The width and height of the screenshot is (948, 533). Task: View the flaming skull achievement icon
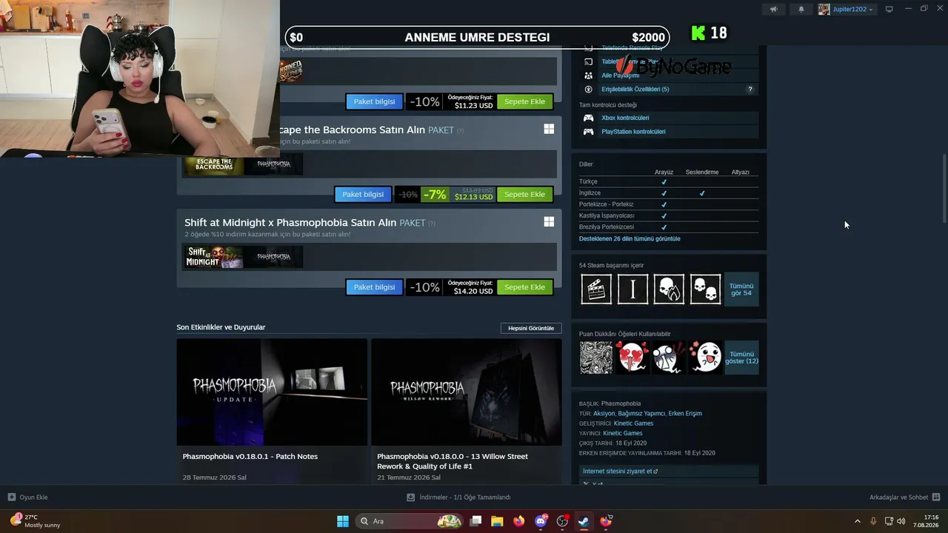coord(669,289)
